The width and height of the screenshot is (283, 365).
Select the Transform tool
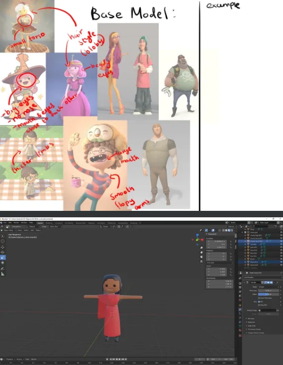click(x=2, y=263)
